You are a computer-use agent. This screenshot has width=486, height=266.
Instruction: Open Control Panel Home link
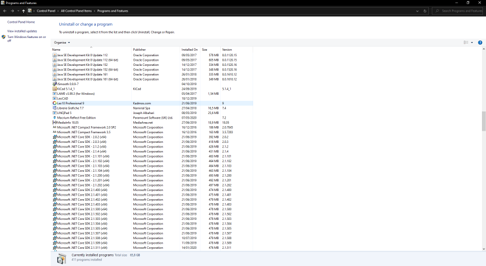[x=21, y=22]
